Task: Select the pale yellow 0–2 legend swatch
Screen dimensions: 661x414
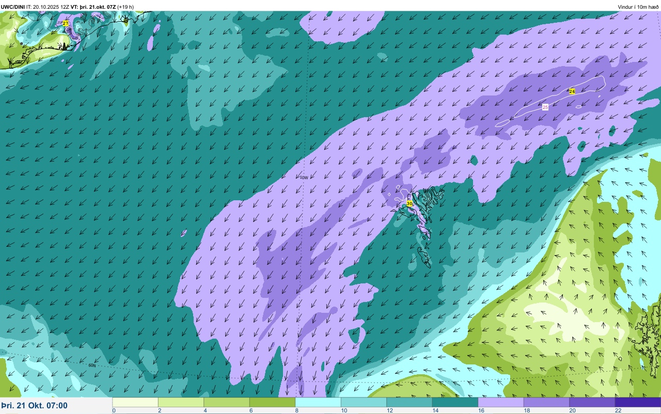Action: point(135,402)
